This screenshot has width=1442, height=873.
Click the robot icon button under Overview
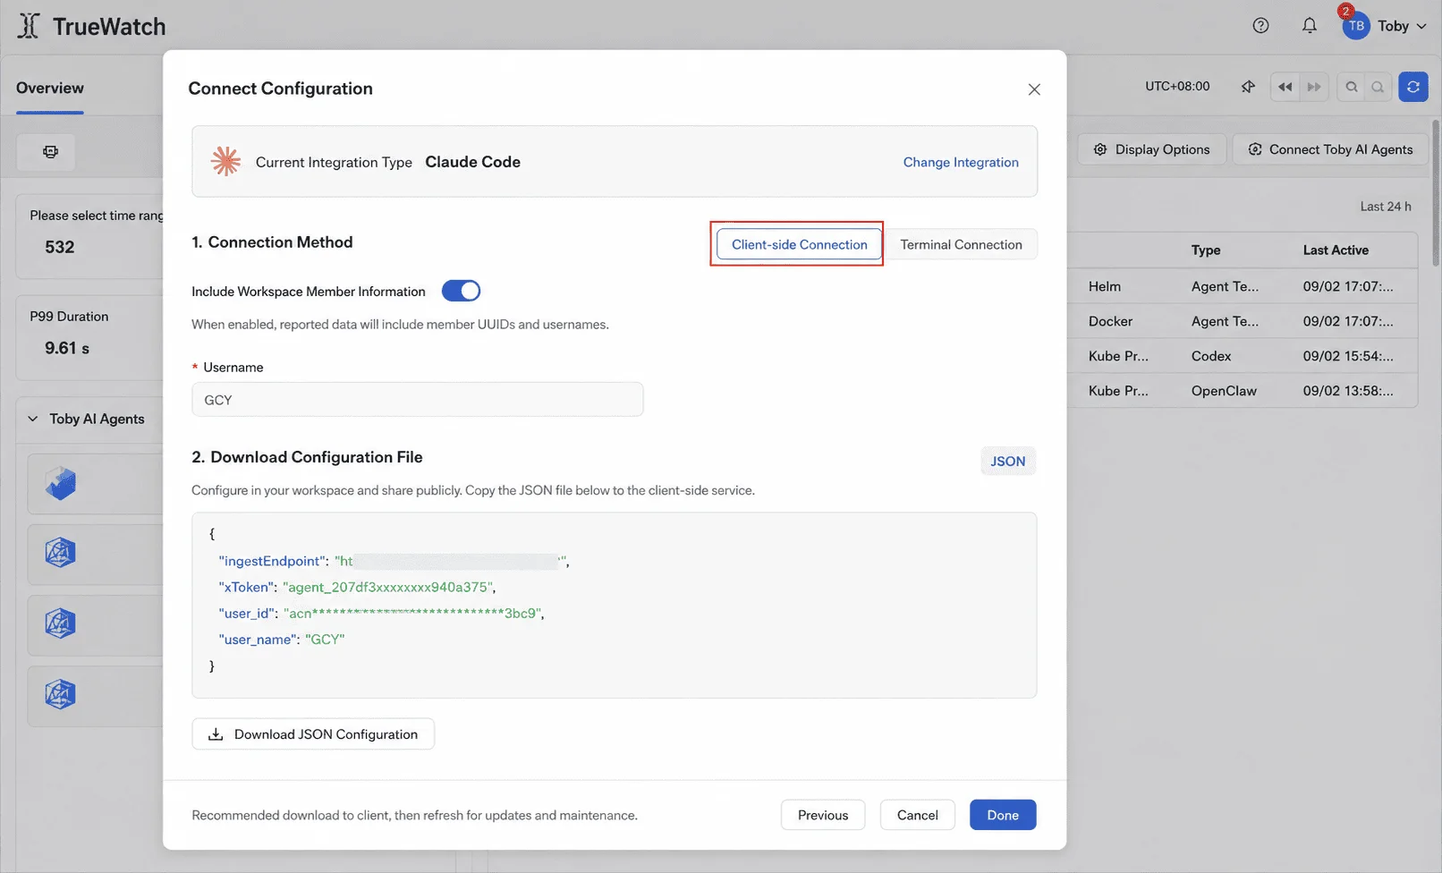(x=50, y=152)
